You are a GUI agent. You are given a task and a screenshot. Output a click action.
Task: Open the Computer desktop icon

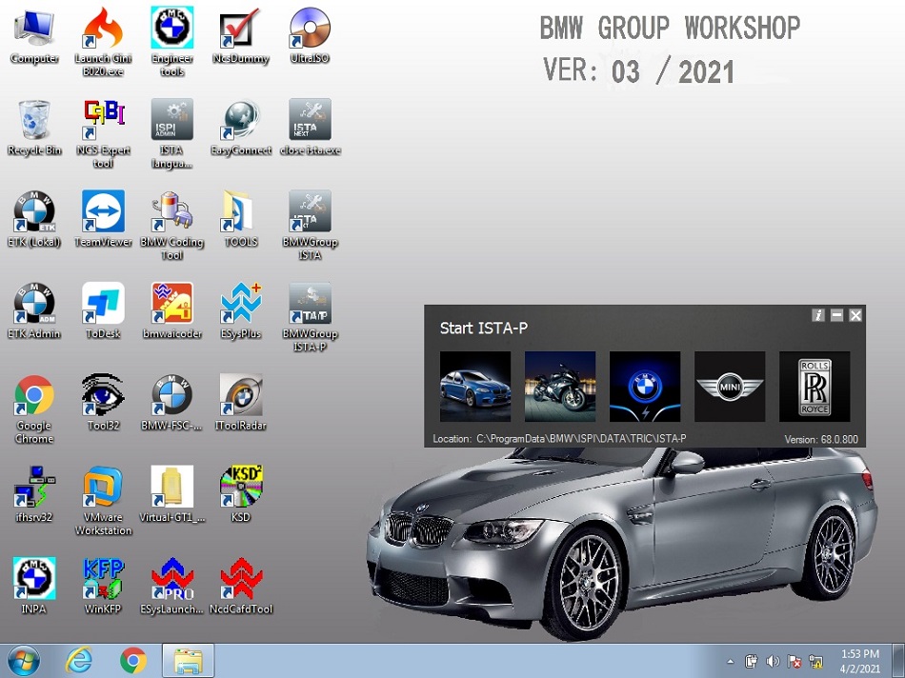[x=34, y=36]
